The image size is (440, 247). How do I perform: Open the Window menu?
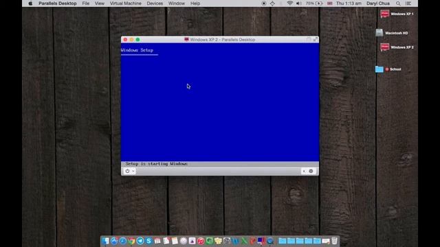point(177,3)
